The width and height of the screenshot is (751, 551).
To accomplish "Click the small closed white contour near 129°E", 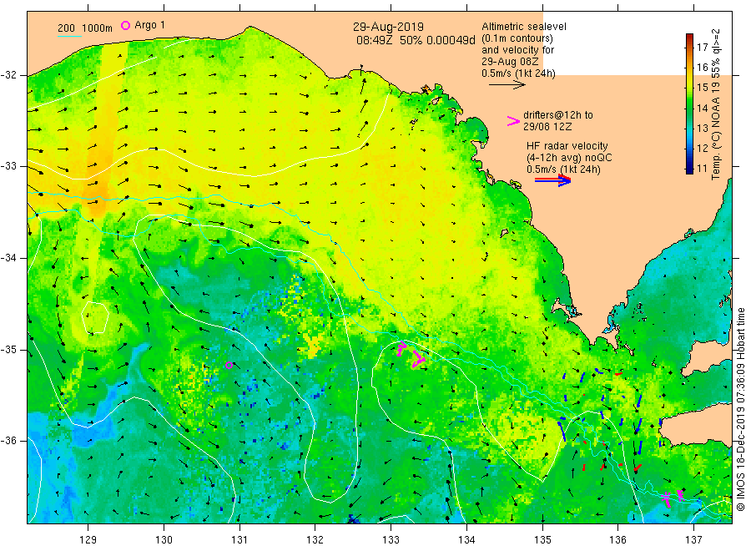I will 95,317.
